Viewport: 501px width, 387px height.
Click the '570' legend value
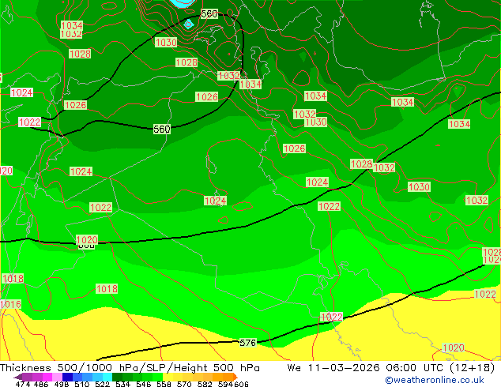(x=184, y=384)
